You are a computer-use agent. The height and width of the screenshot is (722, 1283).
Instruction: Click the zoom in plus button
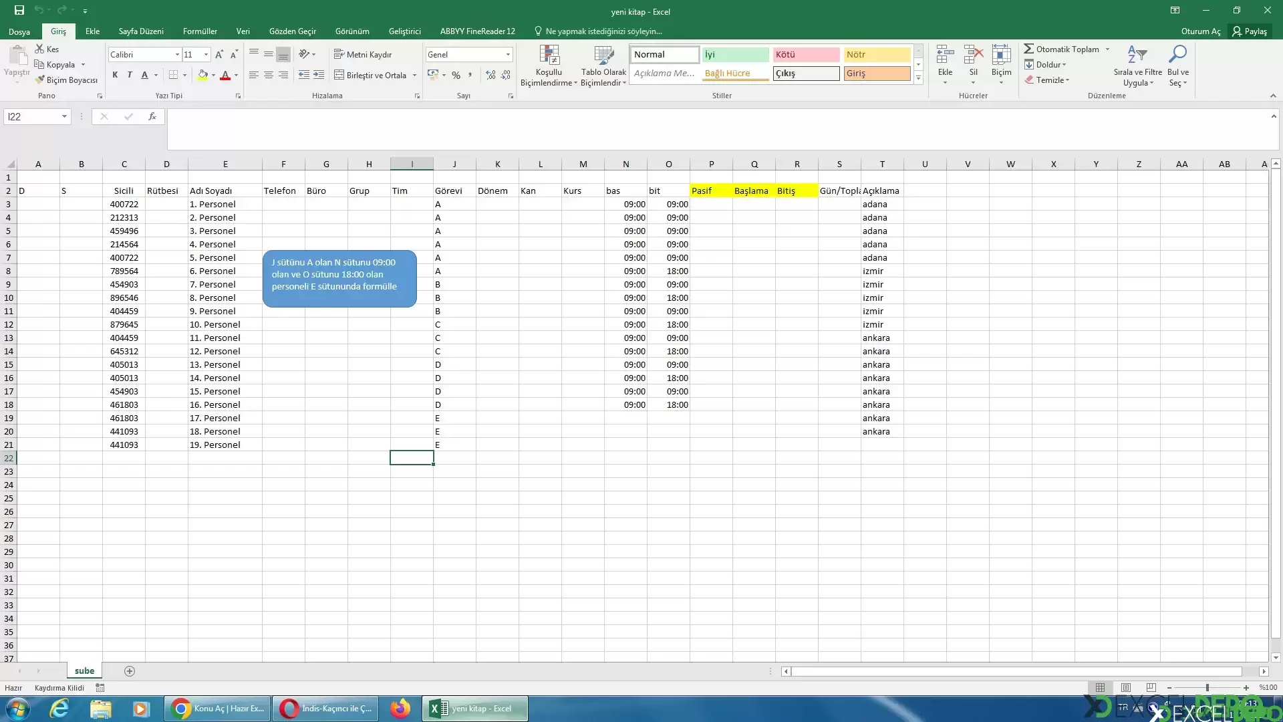1246,687
